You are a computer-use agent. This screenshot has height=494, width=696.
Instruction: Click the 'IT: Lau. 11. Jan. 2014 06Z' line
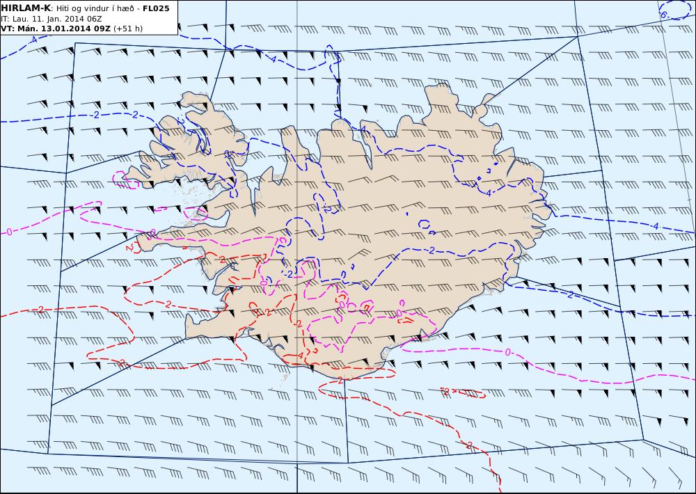click(x=52, y=19)
